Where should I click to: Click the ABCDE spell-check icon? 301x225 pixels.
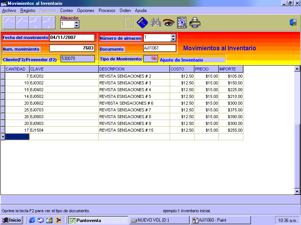[182, 23]
